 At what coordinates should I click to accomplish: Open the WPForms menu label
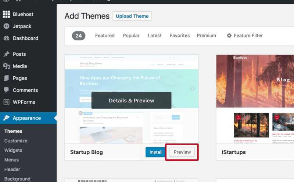(24, 102)
